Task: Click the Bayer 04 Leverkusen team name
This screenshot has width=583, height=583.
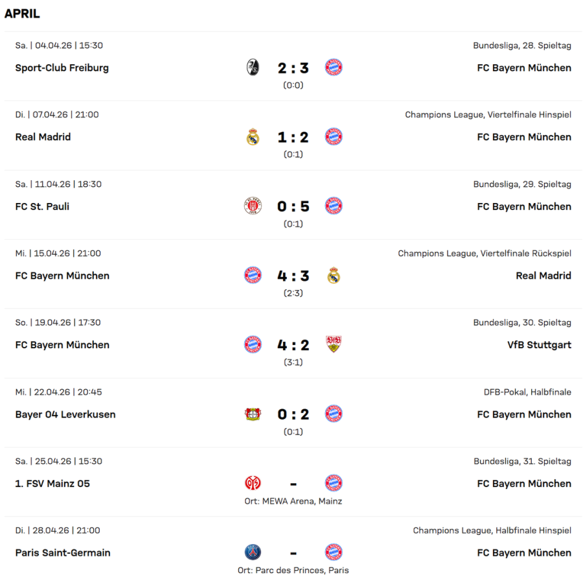Action: pos(65,414)
